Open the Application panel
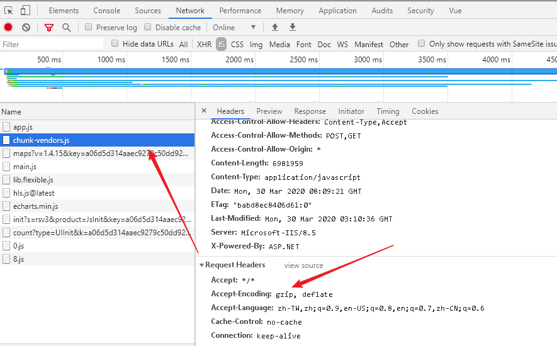The width and height of the screenshot is (557, 346). coord(337,11)
